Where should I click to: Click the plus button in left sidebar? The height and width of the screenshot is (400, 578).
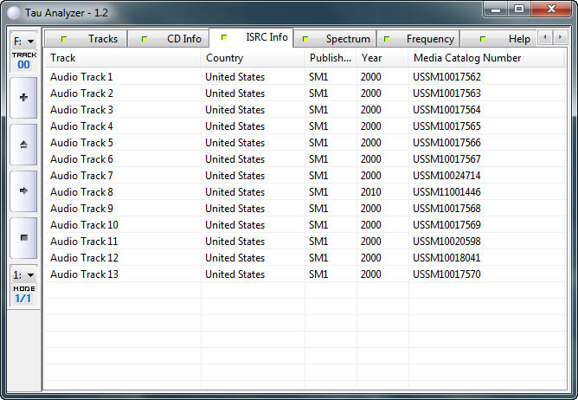click(23, 98)
